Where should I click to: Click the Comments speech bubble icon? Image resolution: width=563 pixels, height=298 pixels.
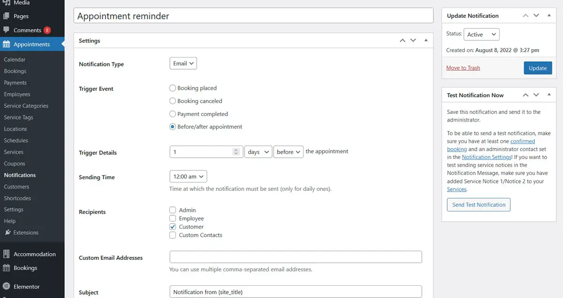point(6,30)
